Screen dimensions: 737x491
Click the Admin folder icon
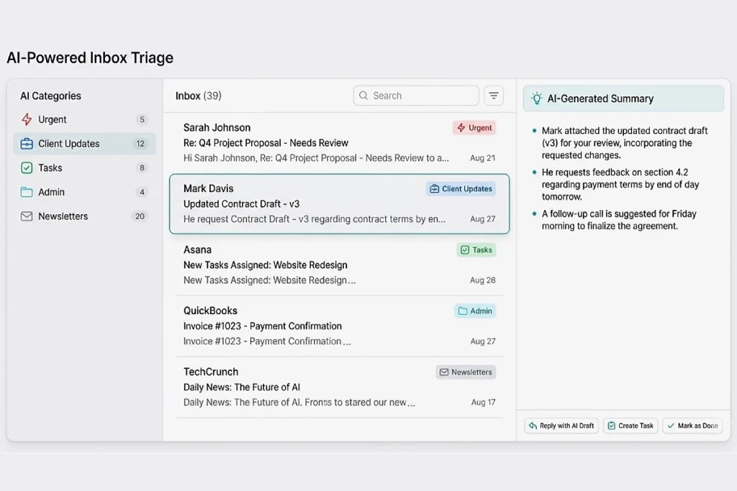point(28,192)
